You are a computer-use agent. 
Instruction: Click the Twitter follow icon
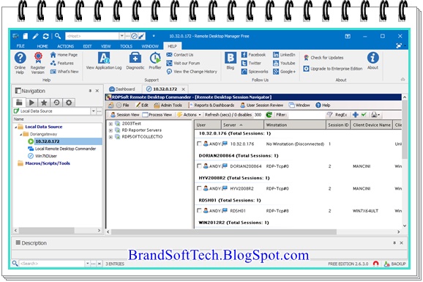[x=244, y=63]
